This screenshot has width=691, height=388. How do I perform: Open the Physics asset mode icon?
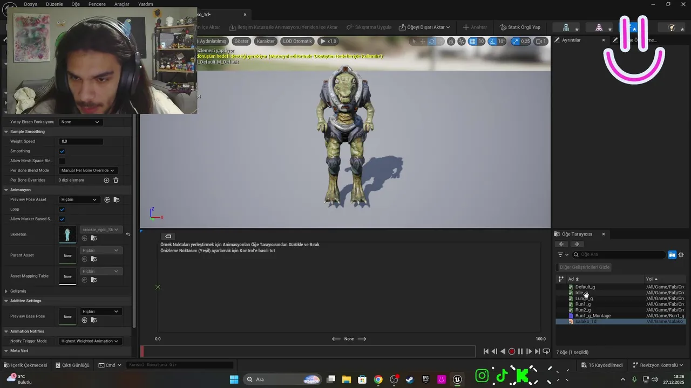pyautogui.click(x=672, y=27)
